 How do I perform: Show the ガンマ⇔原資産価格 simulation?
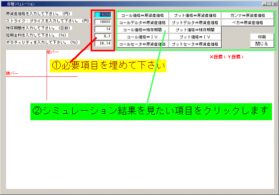tap(248, 15)
